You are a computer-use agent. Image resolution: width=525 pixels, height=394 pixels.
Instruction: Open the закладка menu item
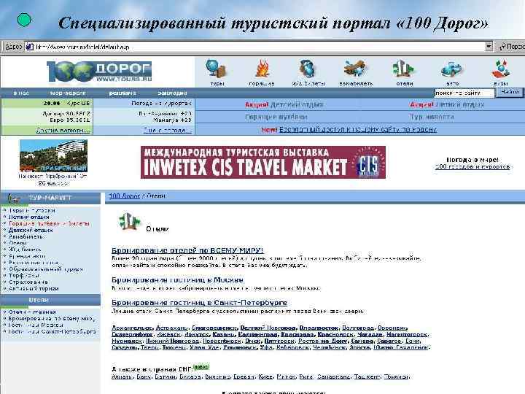tap(172, 93)
